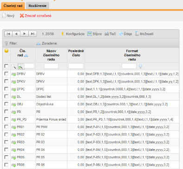Open the PR03 row edit icon
This screenshot has height=169, width=183.
click(x=13, y=142)
